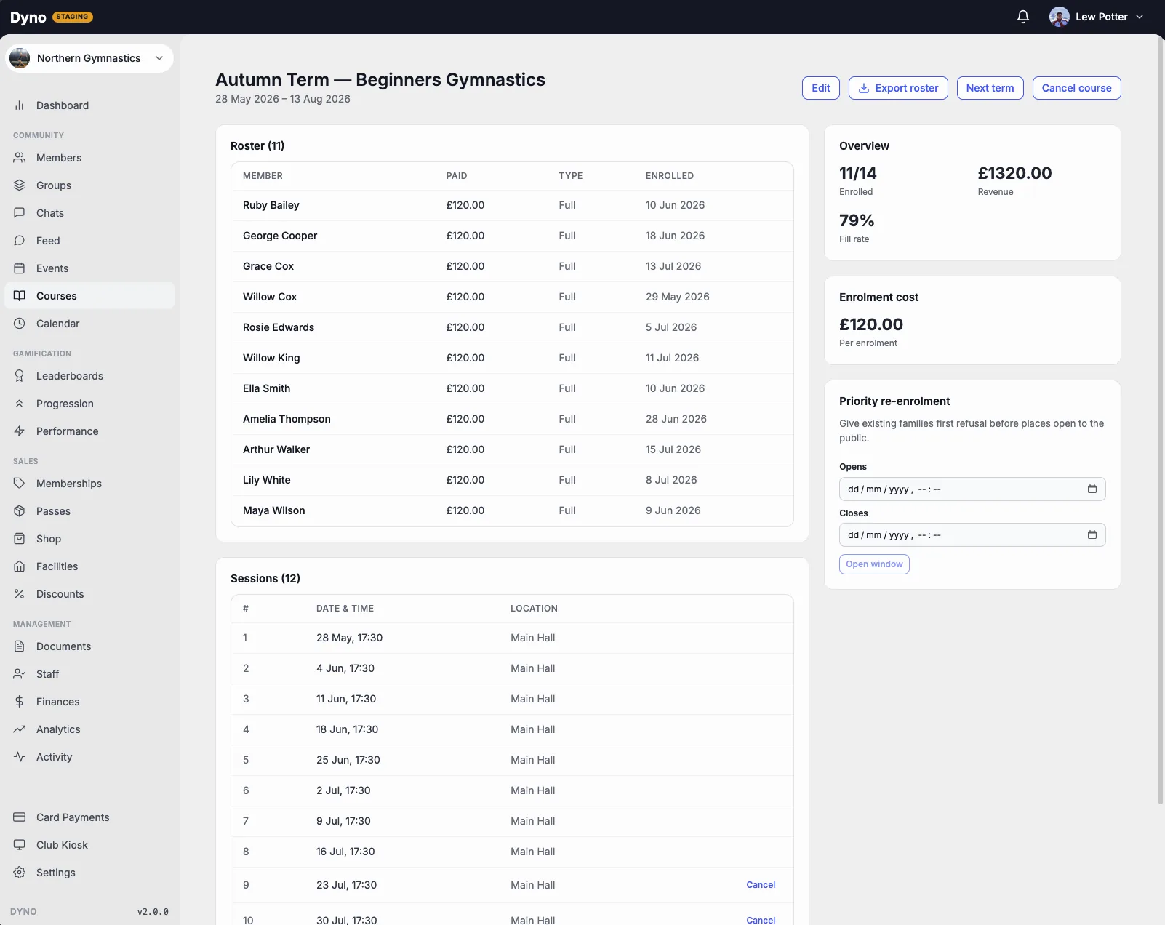Open the notifications bell
Image resolution: width=1165 pixels, height=925 pixels.
pos(1023,17)
